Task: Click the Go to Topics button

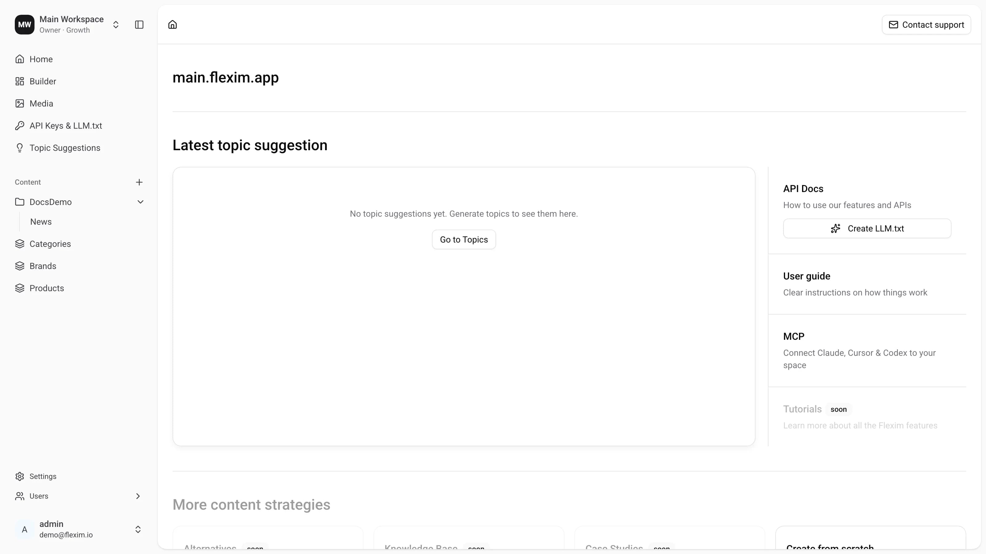Action: pos(464,240)
